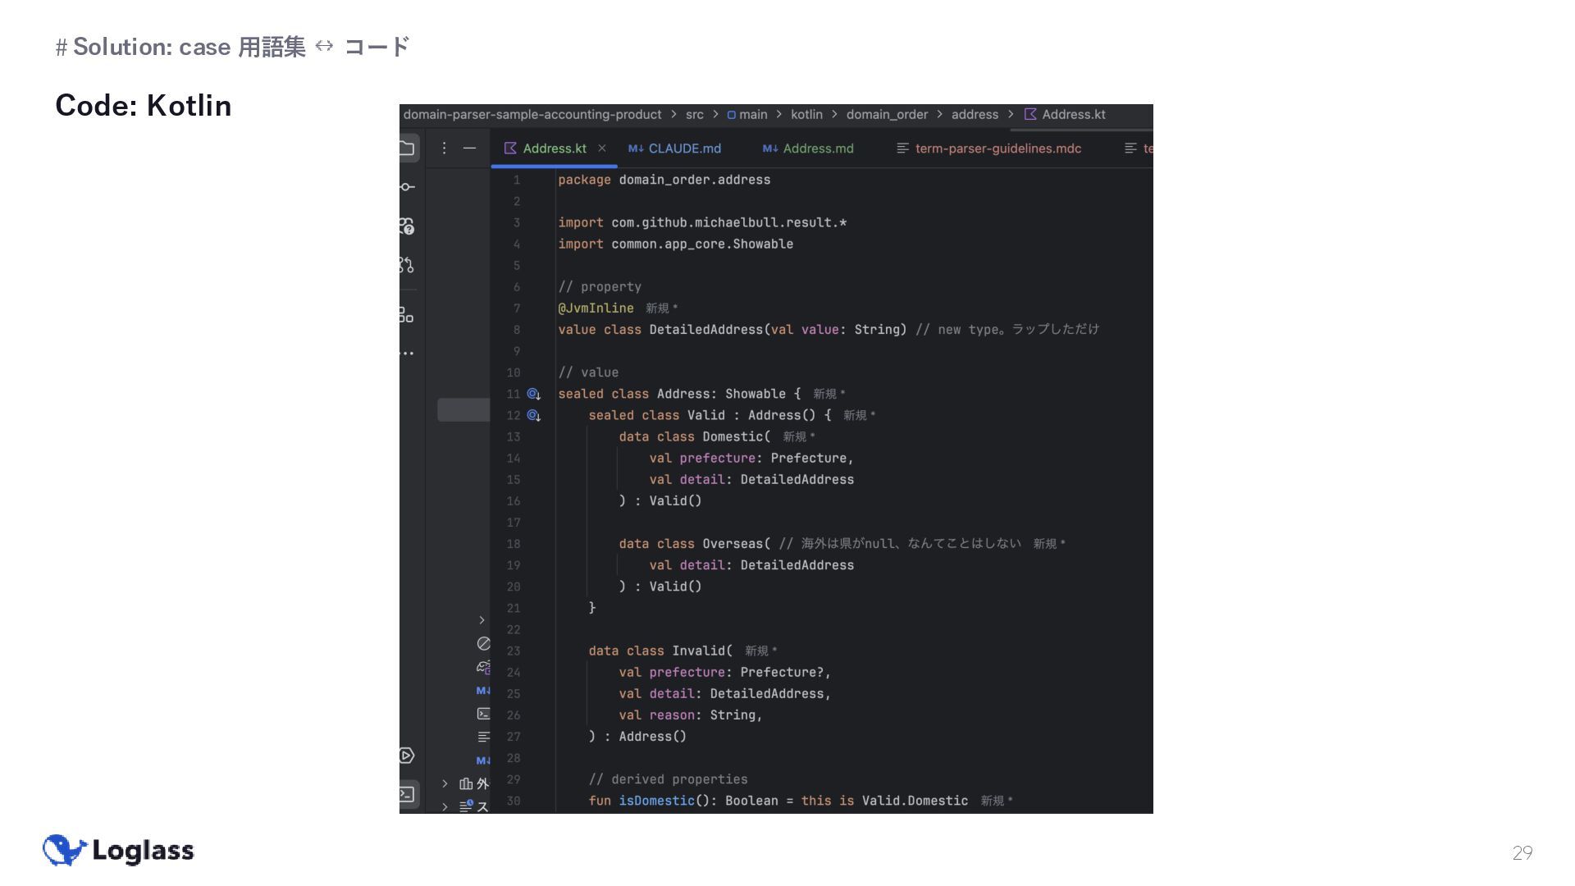Open project panel options kebab menu
The width and height of the screenshot is (1575, 886).
pyautogui.click(x=444, y=148)
